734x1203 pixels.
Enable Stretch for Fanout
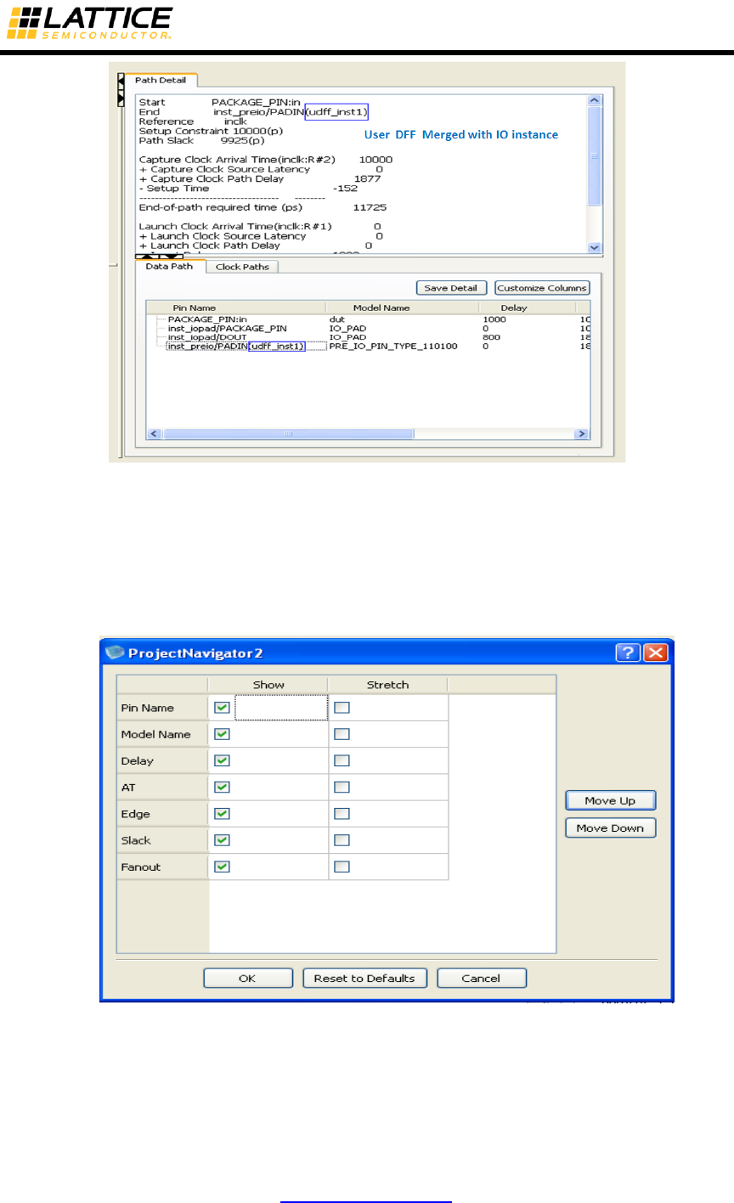342,867
